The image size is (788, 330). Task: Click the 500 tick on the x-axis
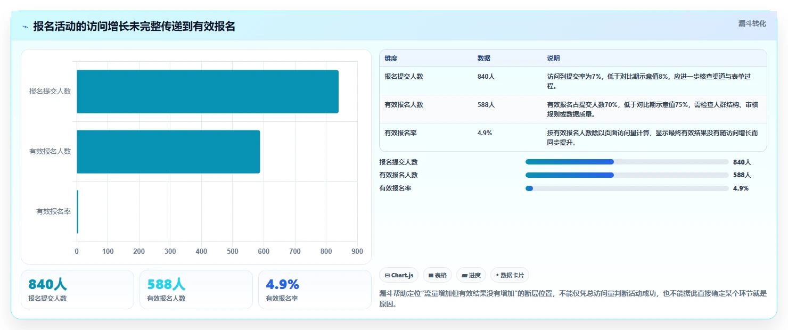(233, 251)
